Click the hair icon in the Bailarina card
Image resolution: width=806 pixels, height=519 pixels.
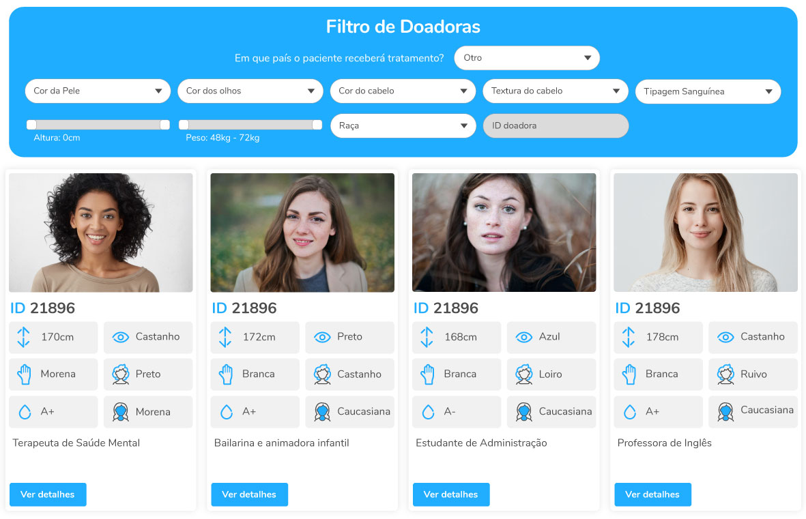click(322, 374)
